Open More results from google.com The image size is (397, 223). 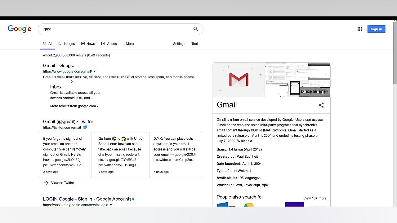click(74, 106)
